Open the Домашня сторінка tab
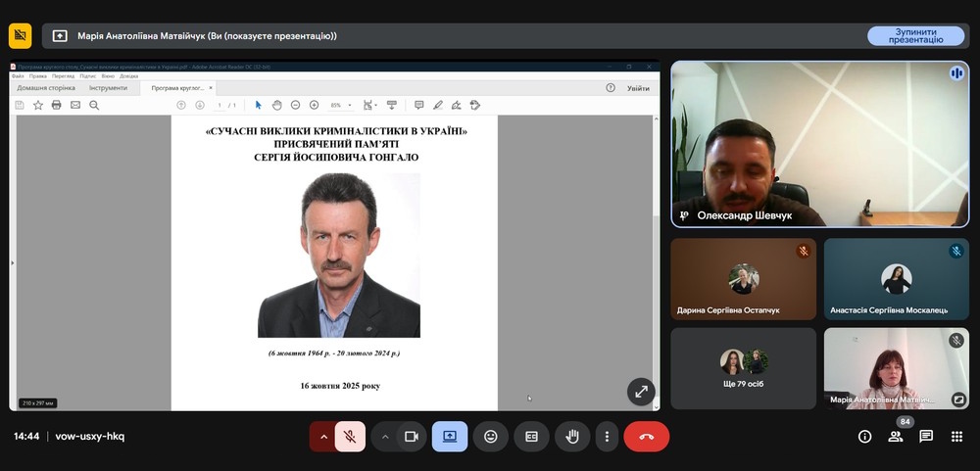 click(44, 88)
